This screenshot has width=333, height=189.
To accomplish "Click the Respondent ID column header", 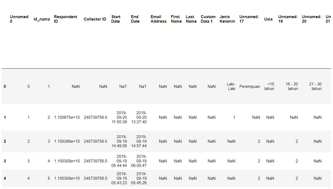I will pyautogui.click(x=65, y=19).
